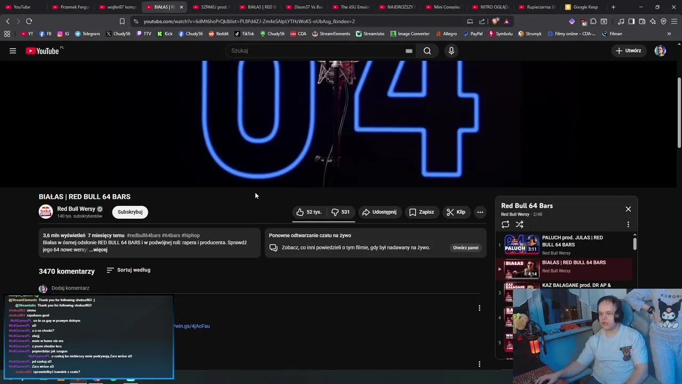Like the video with thumbs up
This screenshot has width=682, height=384.
pos(308,212)
